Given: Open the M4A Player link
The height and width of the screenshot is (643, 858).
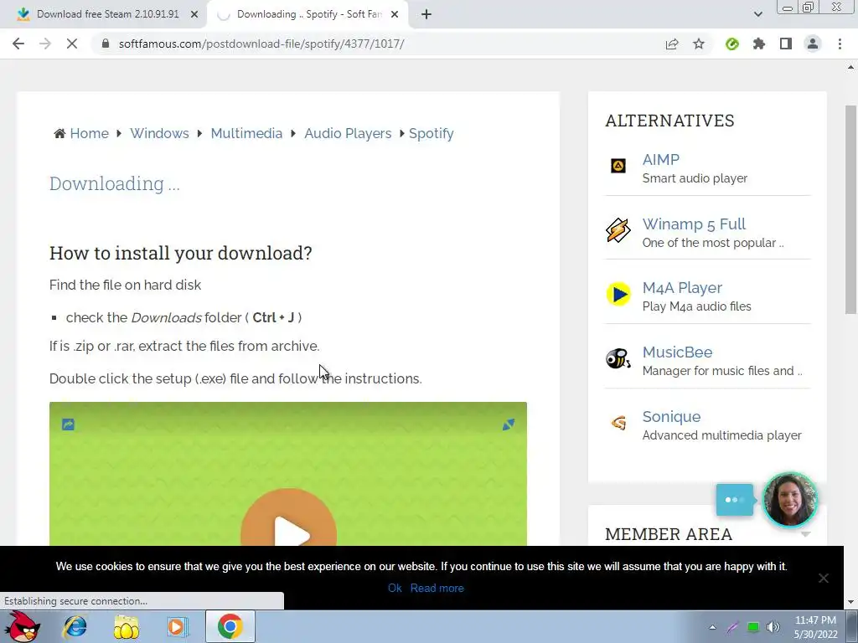Looking at the screenshot, I should coord(682,288).
